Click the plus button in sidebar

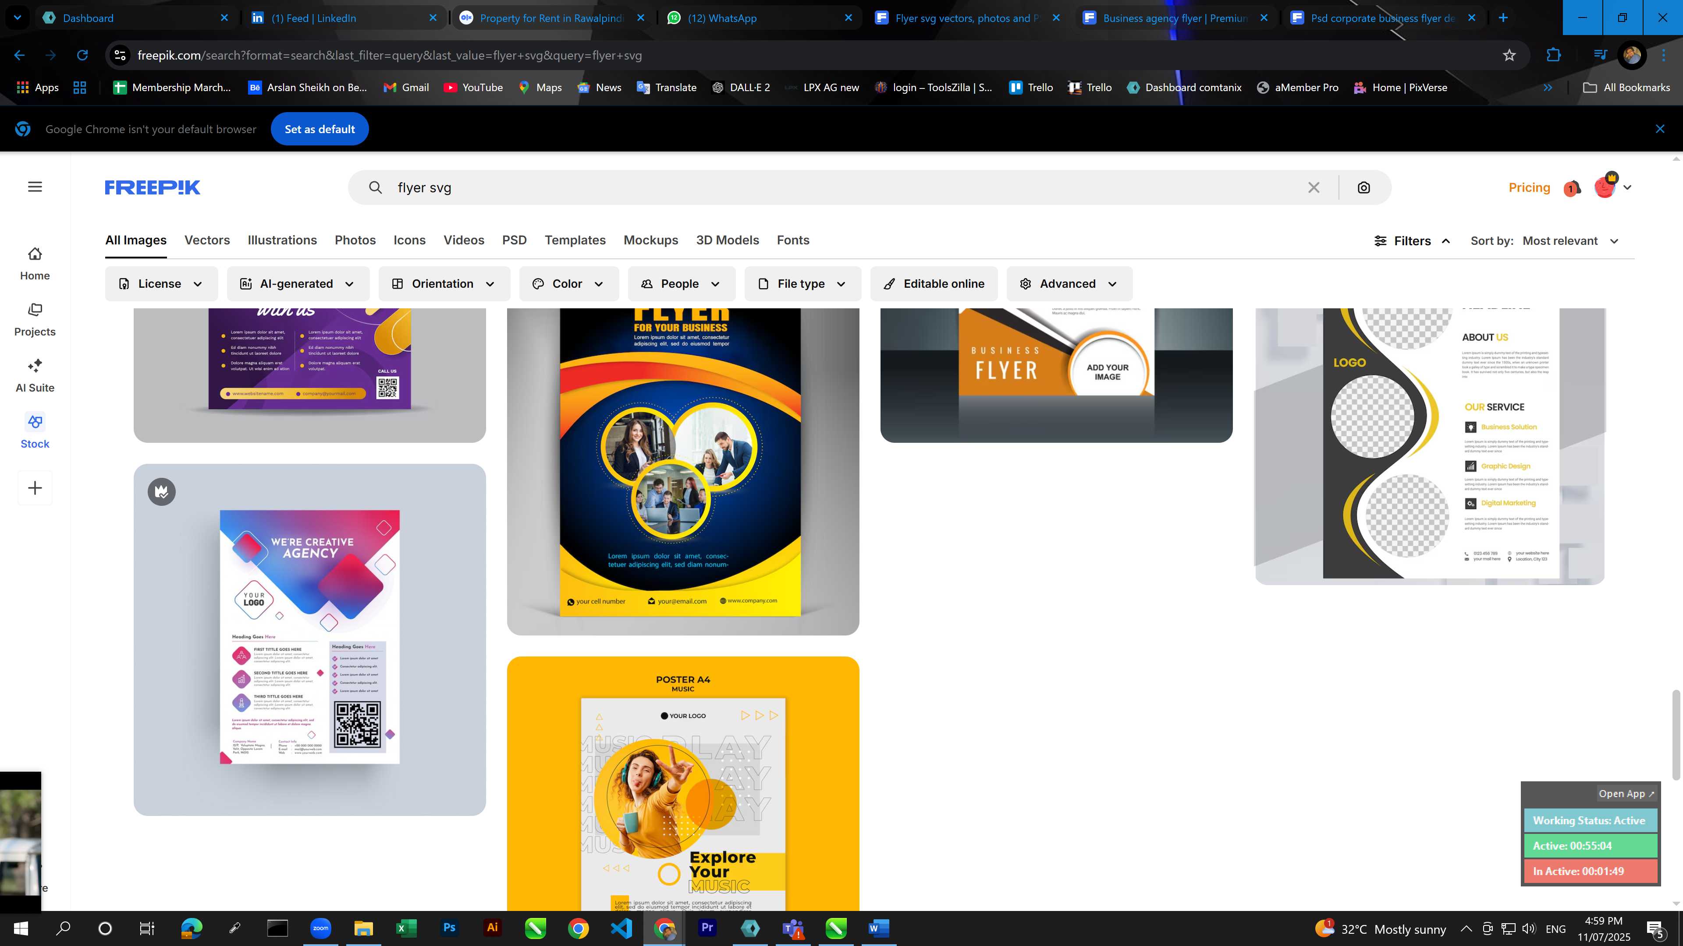(35, 488)
